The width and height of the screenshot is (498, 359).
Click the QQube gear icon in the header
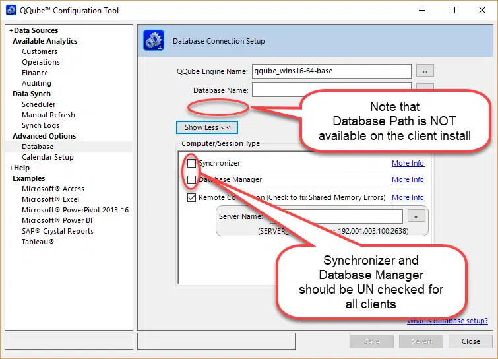(x=154, y=40)
